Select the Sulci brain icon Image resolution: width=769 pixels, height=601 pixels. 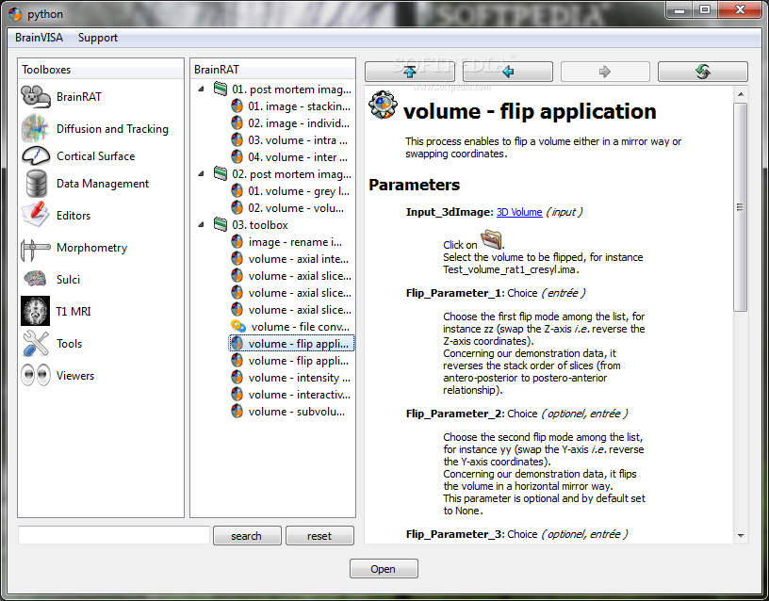click(x=35, y=279)
